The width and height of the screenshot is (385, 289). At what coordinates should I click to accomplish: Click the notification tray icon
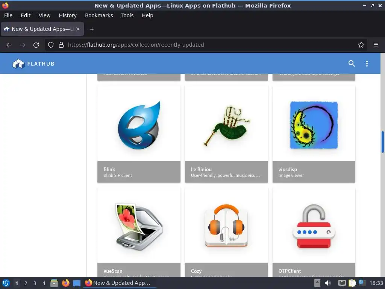[362, 283]
